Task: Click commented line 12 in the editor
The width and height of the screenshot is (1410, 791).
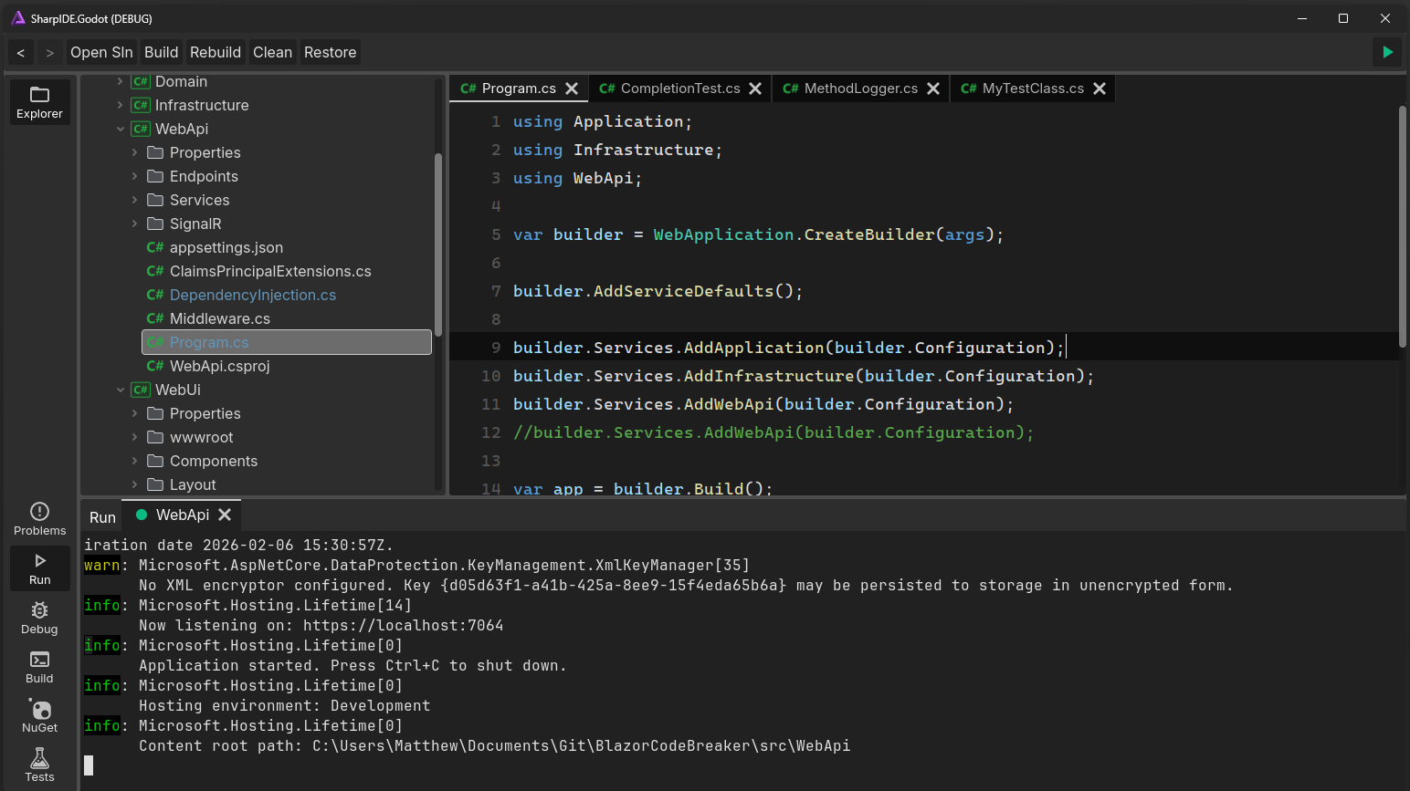Action: click(x=773, y=432)
